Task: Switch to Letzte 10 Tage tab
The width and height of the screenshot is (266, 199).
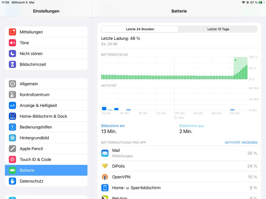Action: (x=218, y=29)
